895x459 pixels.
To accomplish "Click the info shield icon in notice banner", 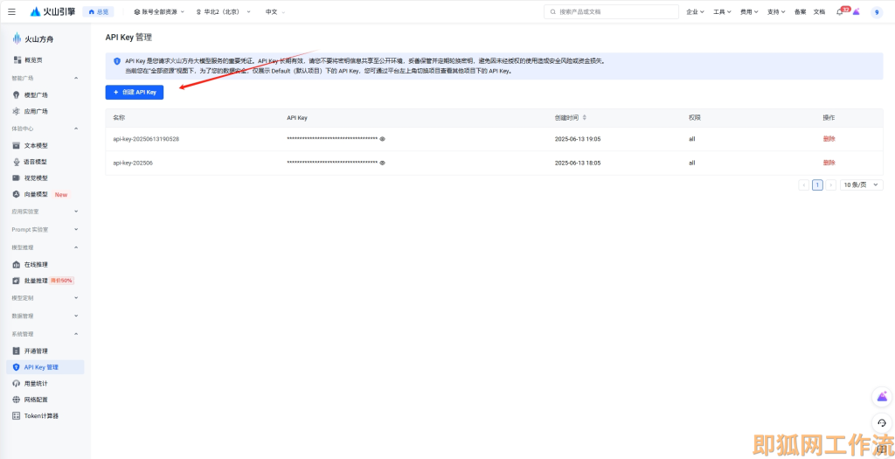I will (x=117, y=61).
